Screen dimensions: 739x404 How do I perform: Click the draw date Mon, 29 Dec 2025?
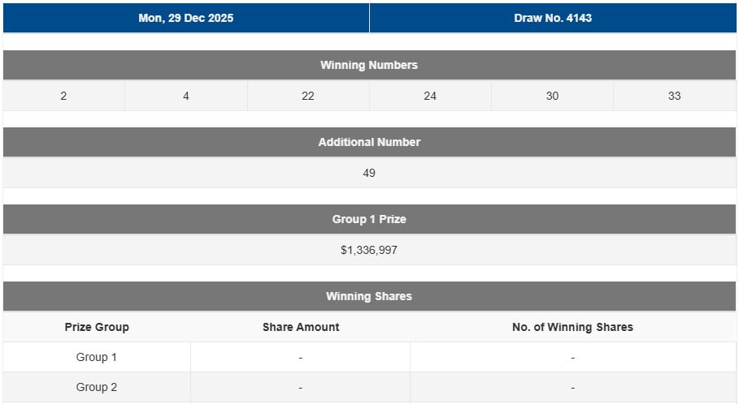(x=186, y=18)
